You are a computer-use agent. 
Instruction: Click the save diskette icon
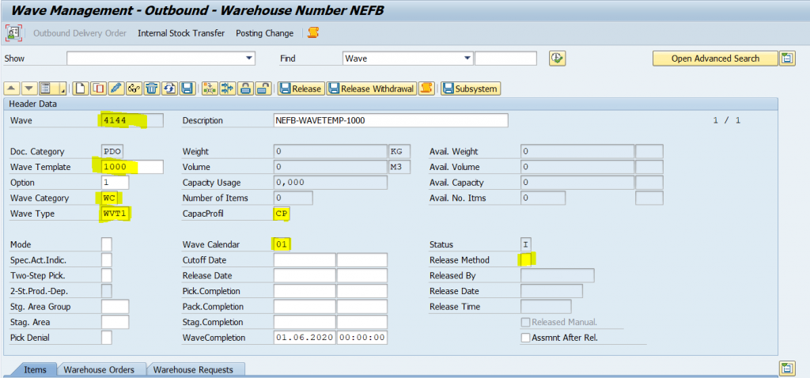[187, 89]
